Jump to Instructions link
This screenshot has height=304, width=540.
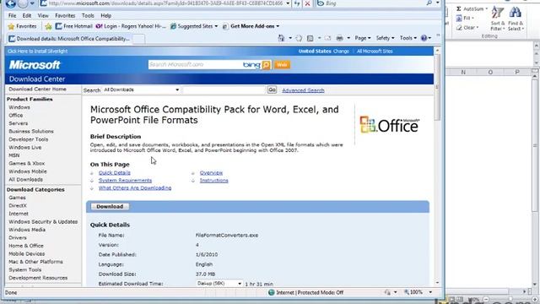tap(213, 180)
